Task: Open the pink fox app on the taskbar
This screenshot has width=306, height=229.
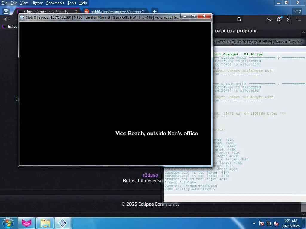Action: click(27, 223)
